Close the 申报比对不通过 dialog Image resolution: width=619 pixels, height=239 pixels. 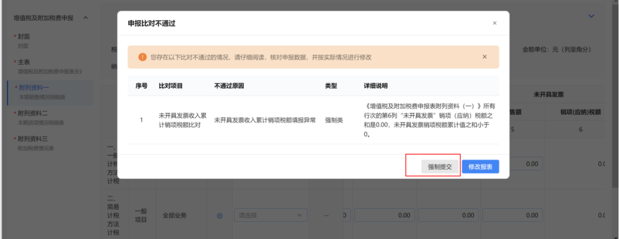pos(494,23)
